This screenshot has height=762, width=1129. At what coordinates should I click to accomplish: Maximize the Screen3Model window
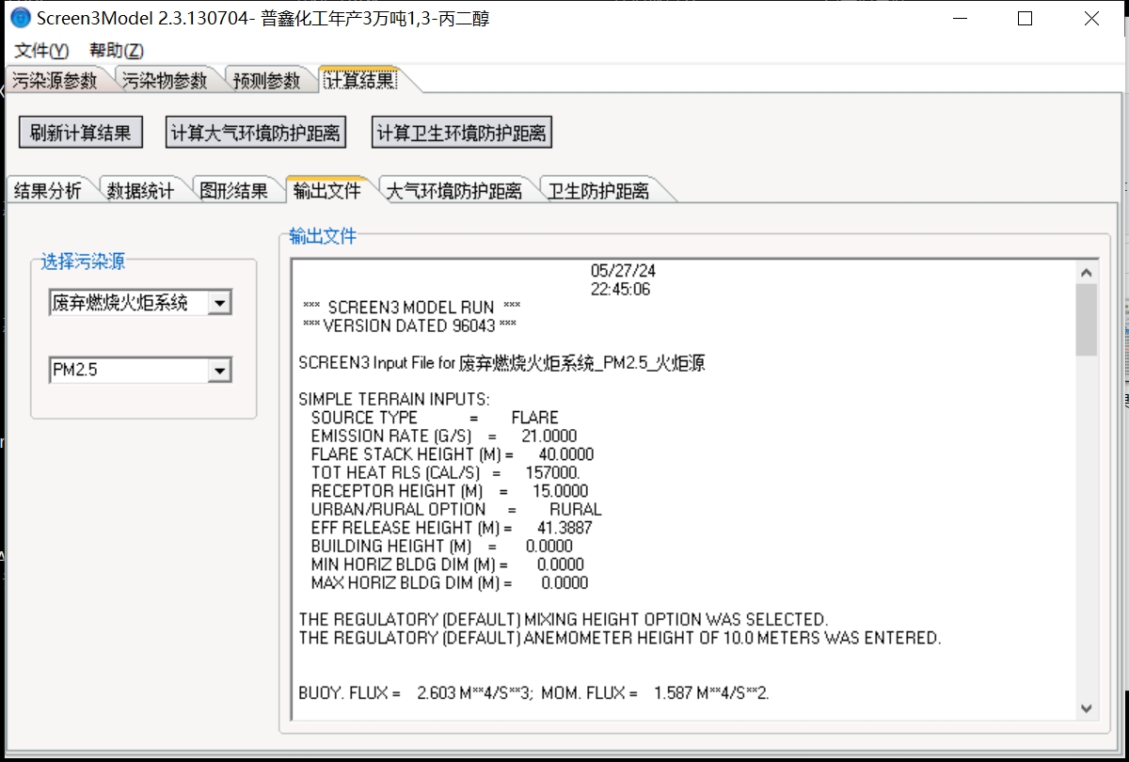point(1026,18)
